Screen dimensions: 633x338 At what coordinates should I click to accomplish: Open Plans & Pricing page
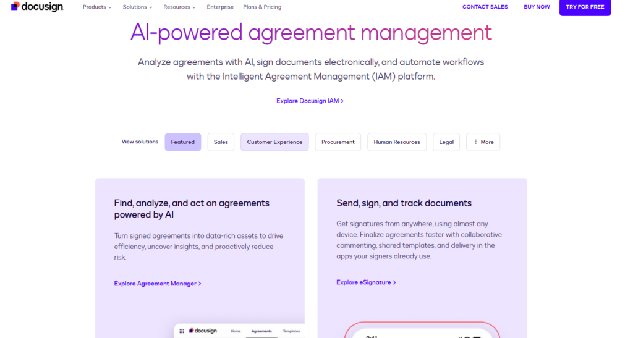click(x=262, y=7)
